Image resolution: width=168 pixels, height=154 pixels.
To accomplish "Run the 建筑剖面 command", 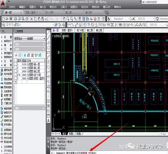I will pyautogui.click(x=6, y=70).
